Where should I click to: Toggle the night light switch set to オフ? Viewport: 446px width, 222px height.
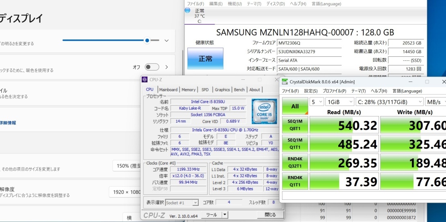pyautogui.click(x=152, y=67)
